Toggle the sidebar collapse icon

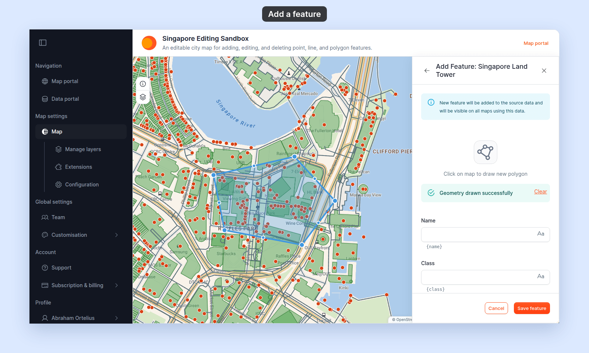[43, 43]
